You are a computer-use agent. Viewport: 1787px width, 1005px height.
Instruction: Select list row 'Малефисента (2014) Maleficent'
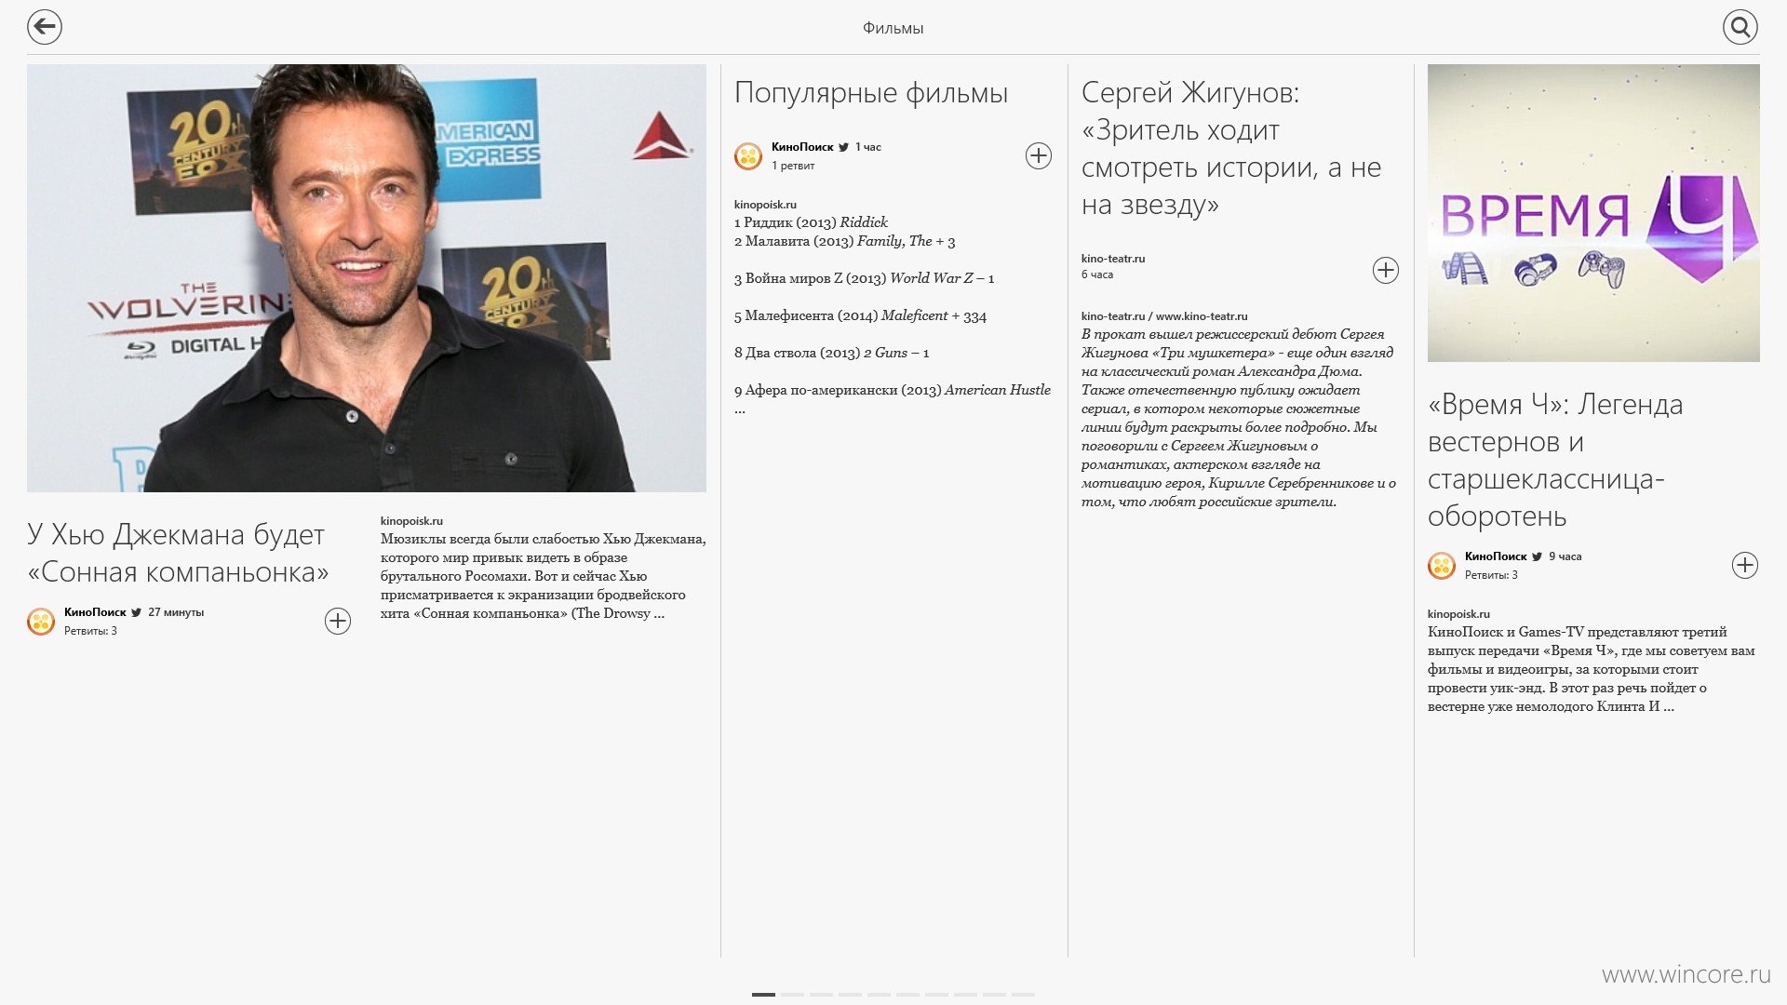tap(860, 315)
